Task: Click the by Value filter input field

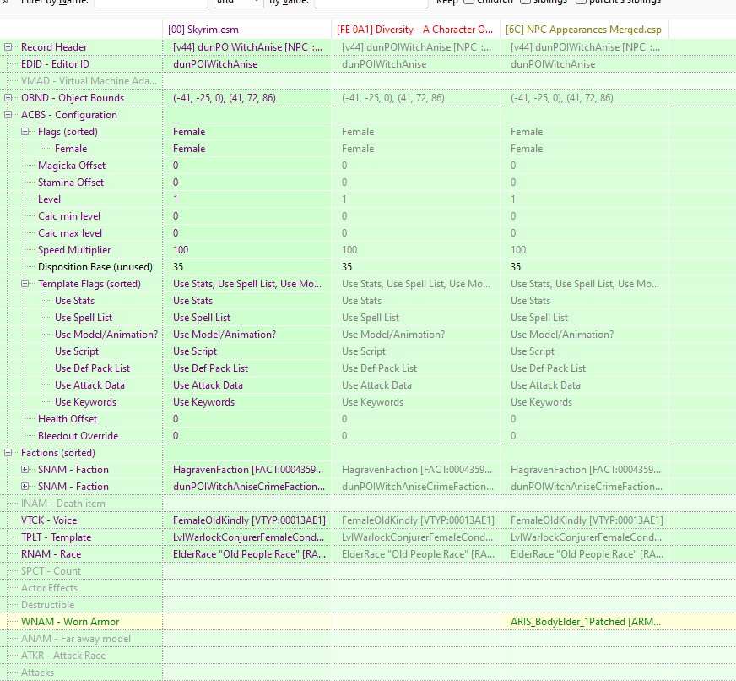Action: (371, 3)
